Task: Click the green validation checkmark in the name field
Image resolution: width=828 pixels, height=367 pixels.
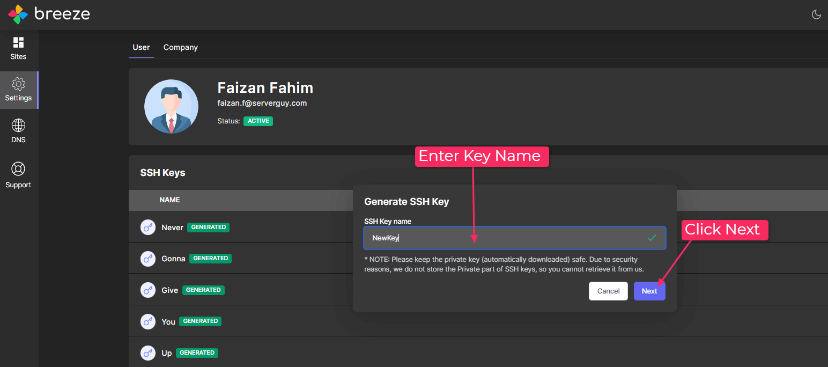Action: (652, 238)
